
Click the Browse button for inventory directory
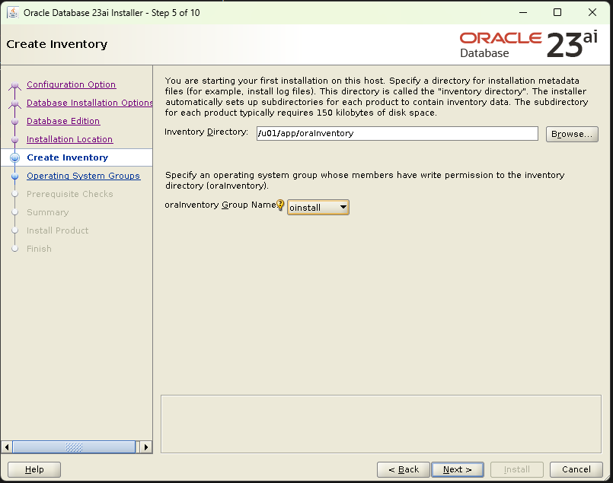[572, 133]
